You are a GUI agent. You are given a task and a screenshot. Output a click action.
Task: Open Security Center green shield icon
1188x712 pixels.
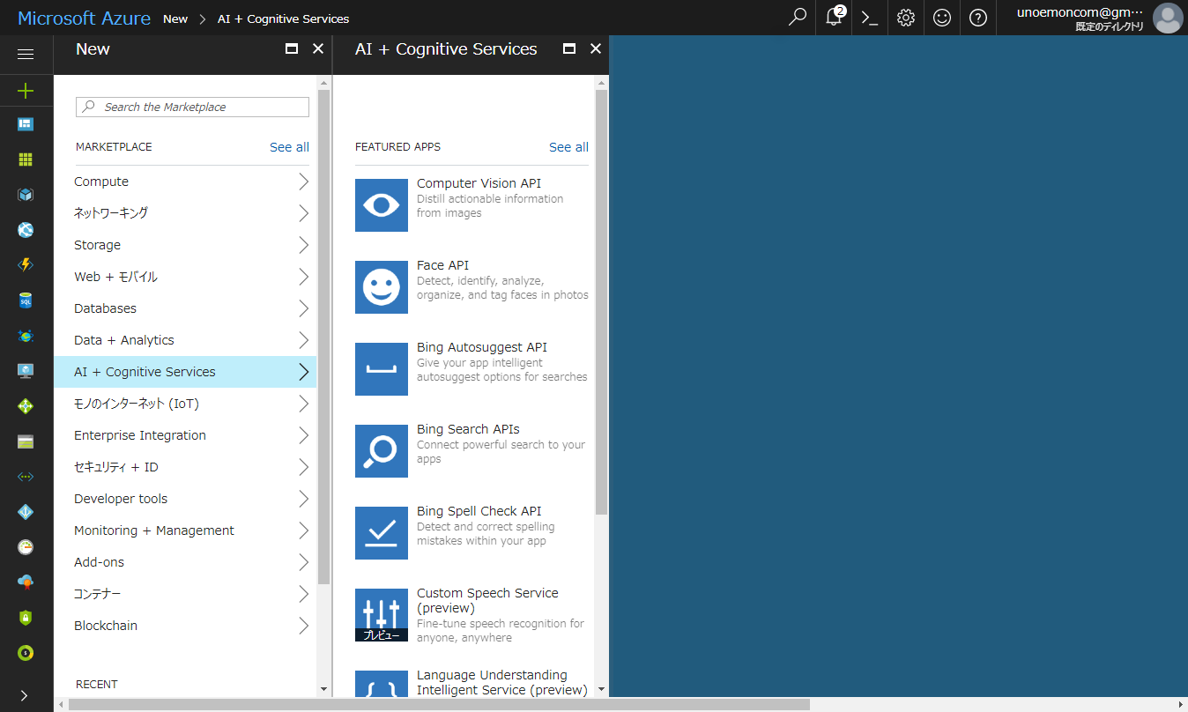pos(26,618)
